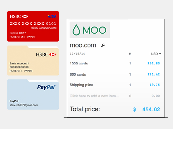Viewport: 173px width, 141px height.
Task: Click the Shipping price item label
Action: [x=81, y=85]
